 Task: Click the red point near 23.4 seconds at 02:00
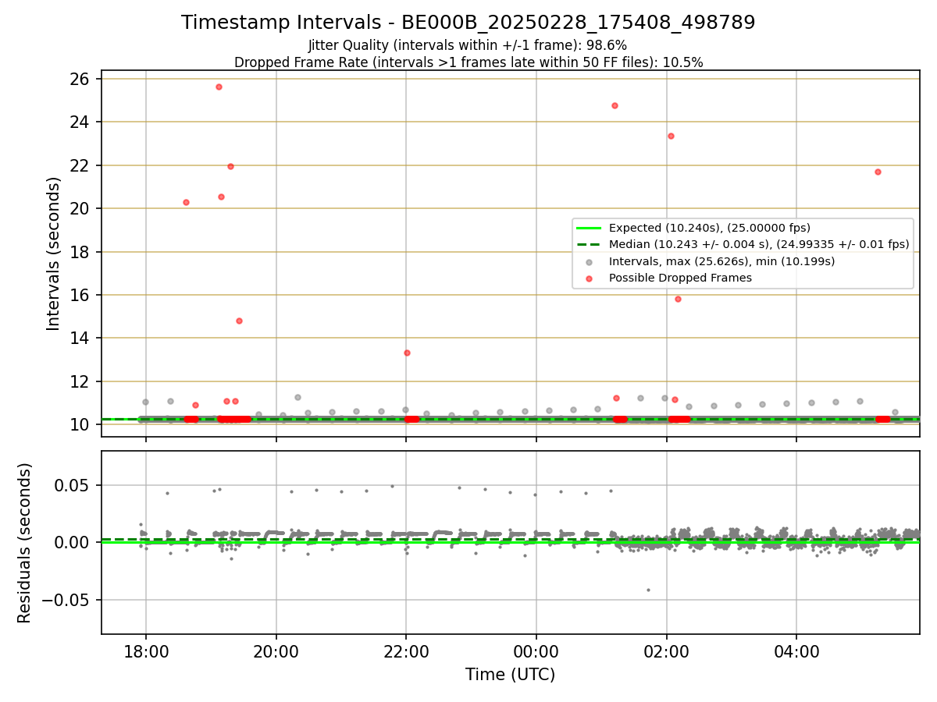pos(671,136)
